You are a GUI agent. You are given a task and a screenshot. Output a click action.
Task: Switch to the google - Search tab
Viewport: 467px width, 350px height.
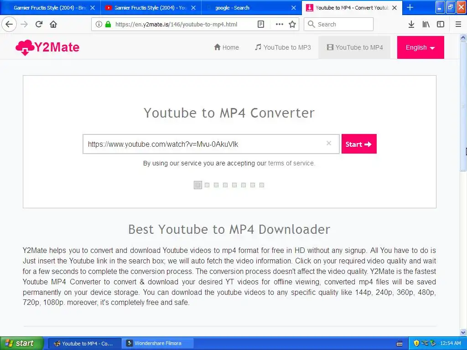(251, 8)
